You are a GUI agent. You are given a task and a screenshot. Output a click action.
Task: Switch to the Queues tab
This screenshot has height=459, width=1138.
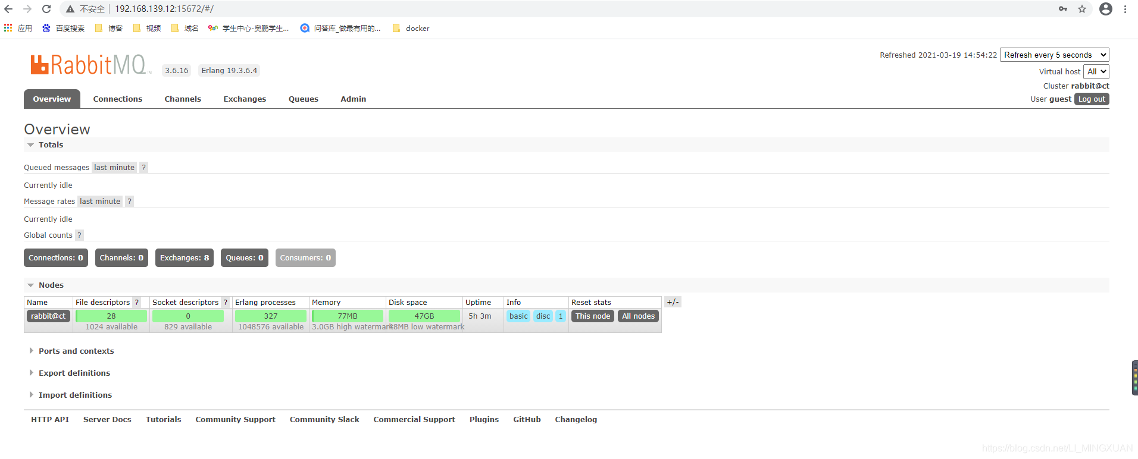click(x=304, y=99)
